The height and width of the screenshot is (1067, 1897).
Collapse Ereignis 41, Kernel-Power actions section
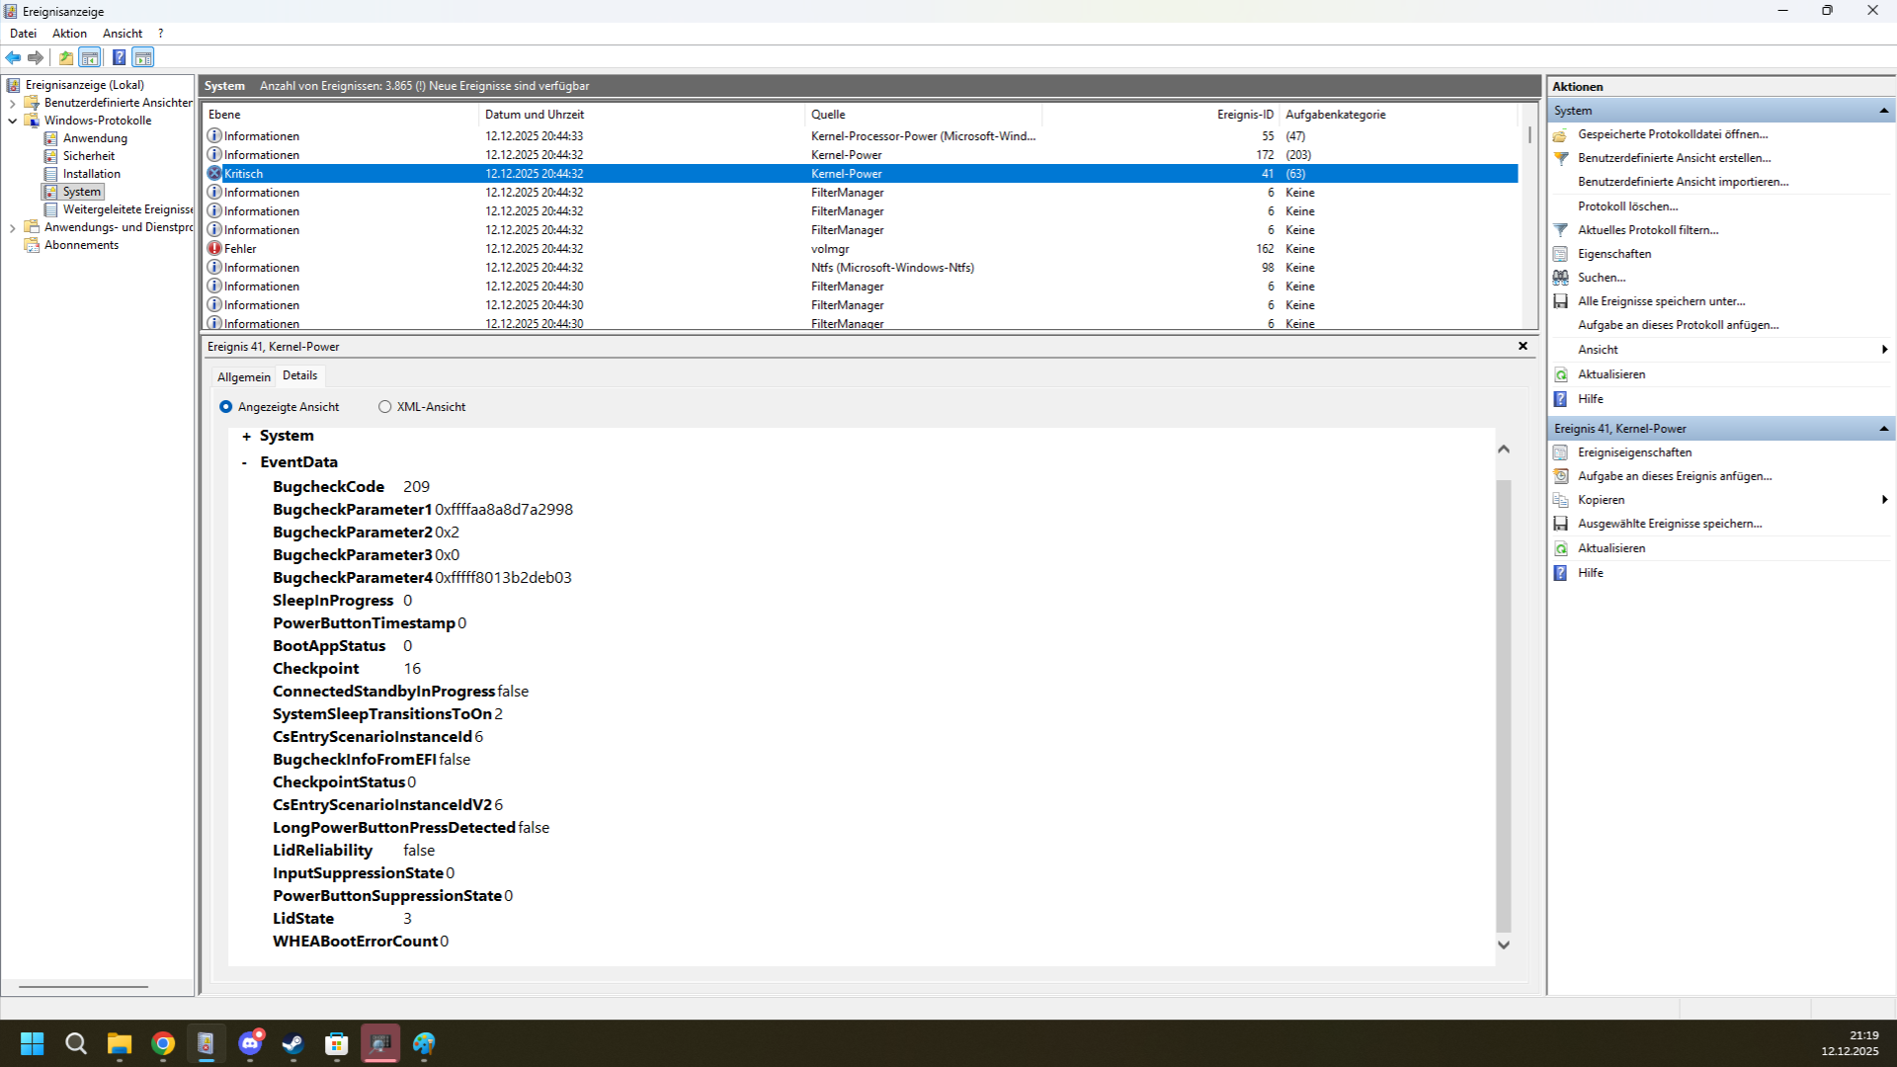point(1884,429)
